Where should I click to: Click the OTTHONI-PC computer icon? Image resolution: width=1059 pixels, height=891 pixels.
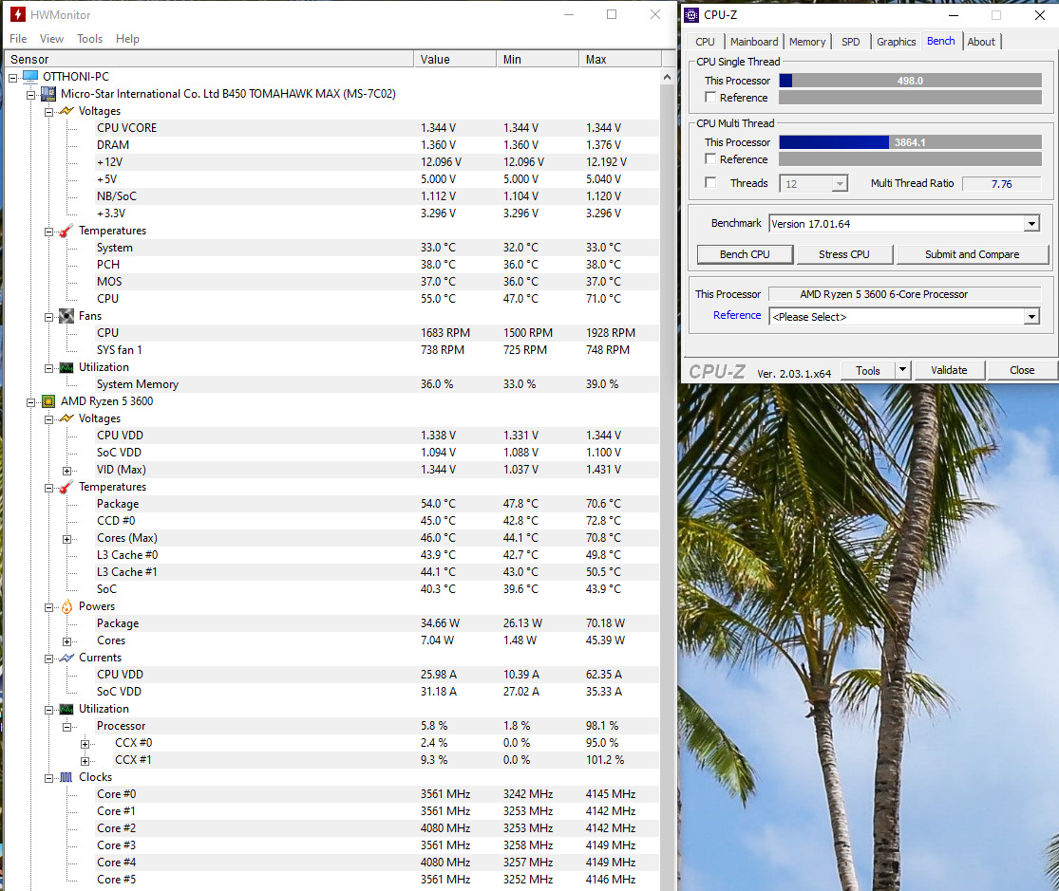[x=30, y=76]
